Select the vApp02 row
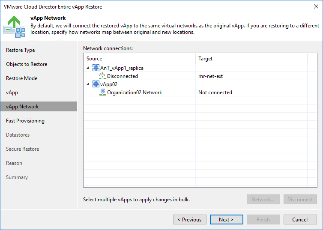This screenshot has height=230, width=323. point(200,84)
